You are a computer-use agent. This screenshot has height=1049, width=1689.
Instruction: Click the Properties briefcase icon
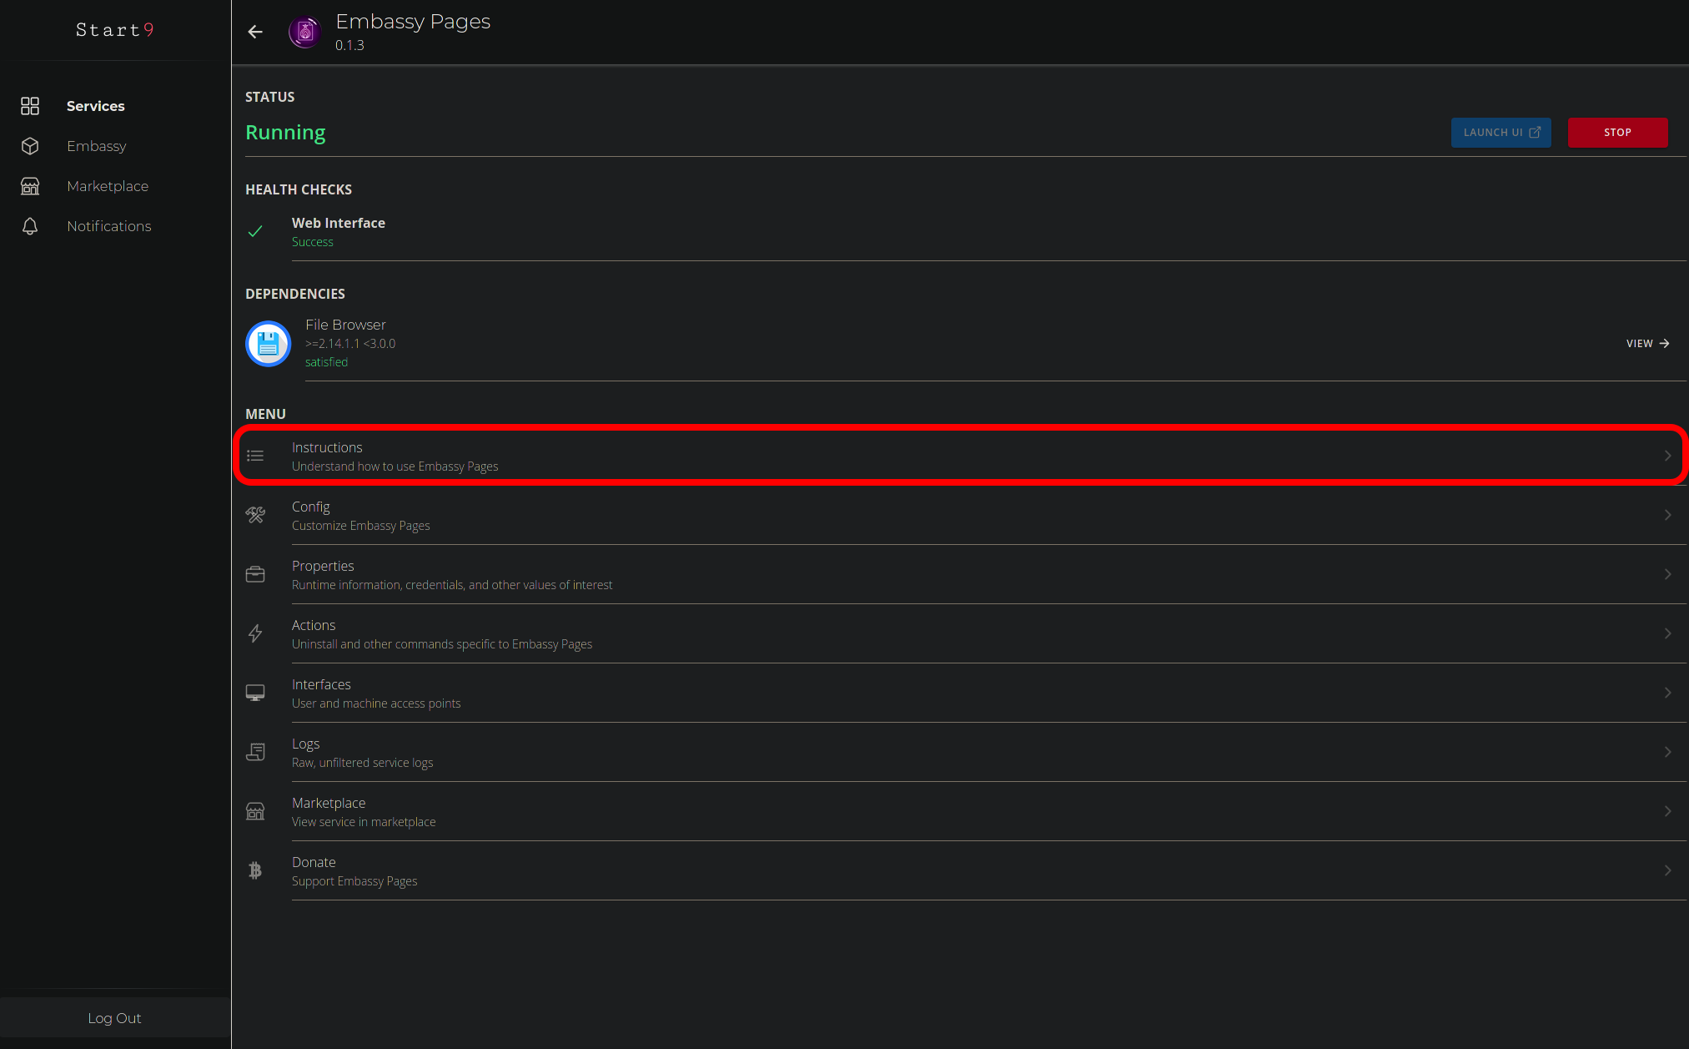click(255, 574)
